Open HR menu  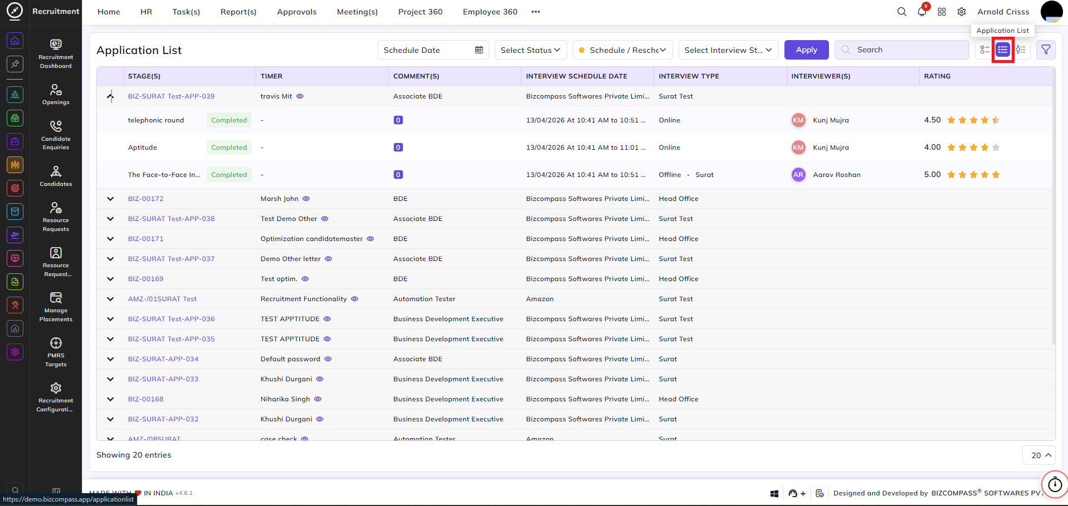146,12
